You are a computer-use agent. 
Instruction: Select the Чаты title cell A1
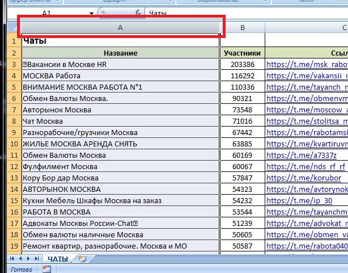[x=120, y=41]
